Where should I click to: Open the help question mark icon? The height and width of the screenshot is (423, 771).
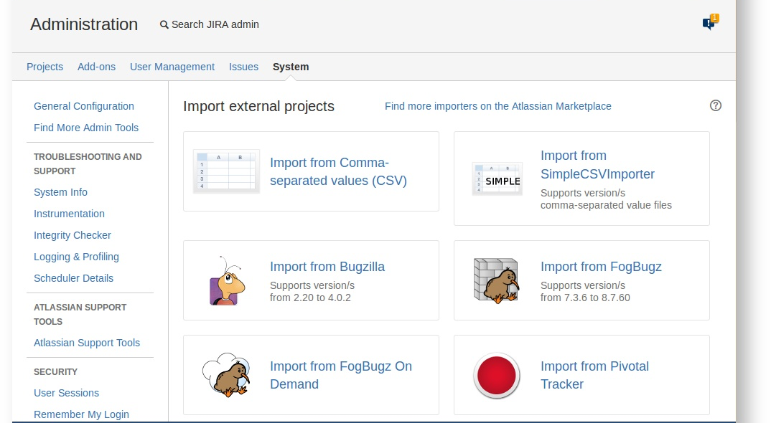[715, 105]
